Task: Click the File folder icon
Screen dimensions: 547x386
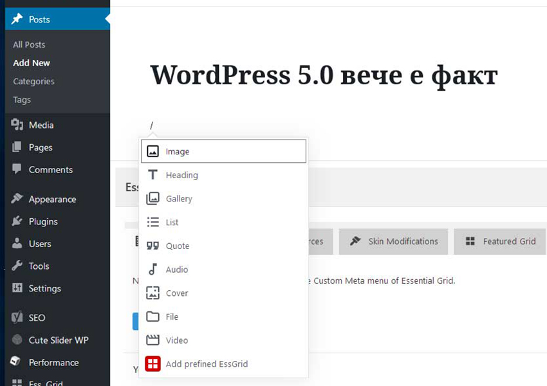Action: (x=153, y=317)
